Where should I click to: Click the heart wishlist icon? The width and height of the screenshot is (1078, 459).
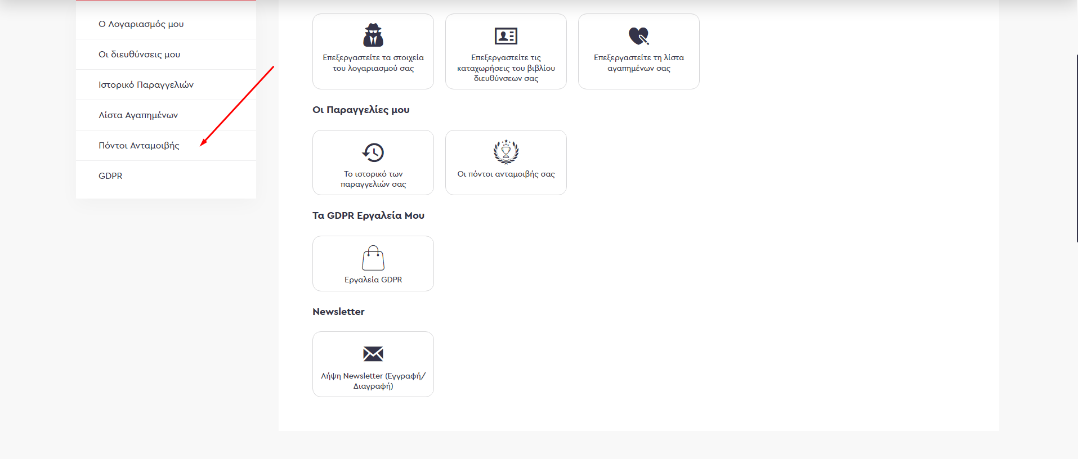coord(638,36)
